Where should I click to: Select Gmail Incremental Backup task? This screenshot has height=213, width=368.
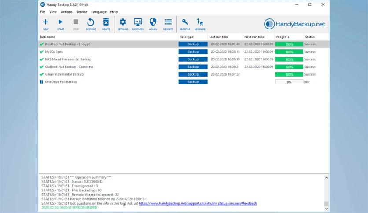tap(64, 74)
